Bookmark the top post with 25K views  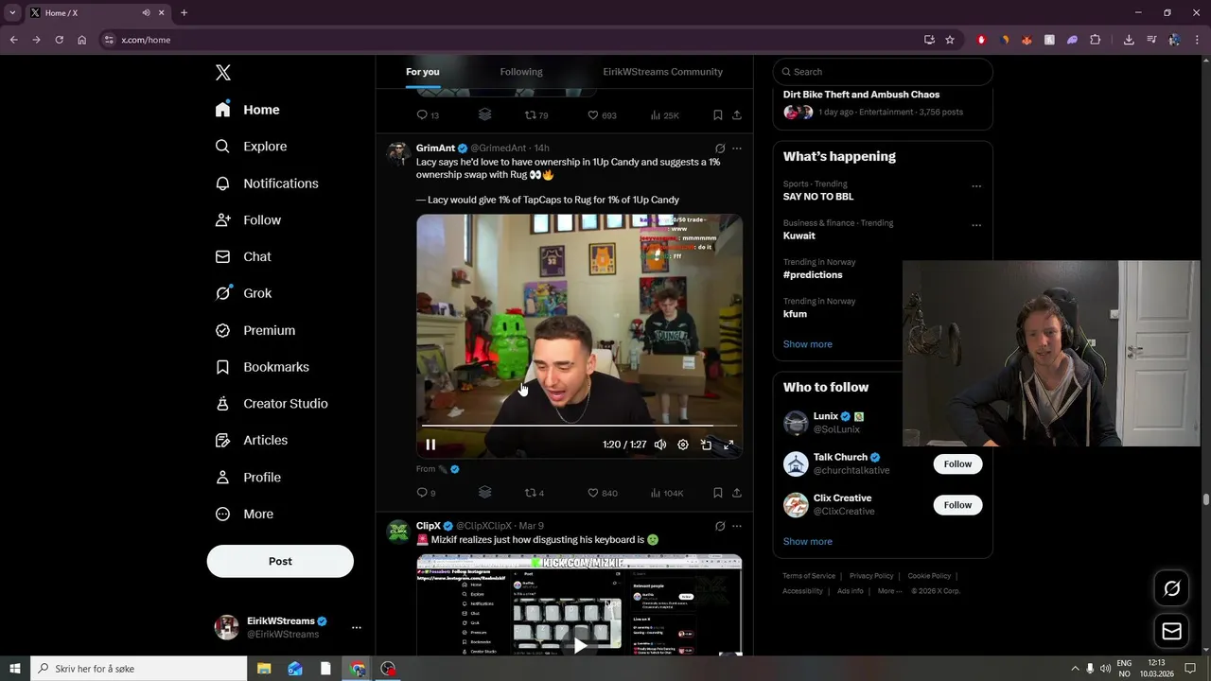tap(718, 115)
